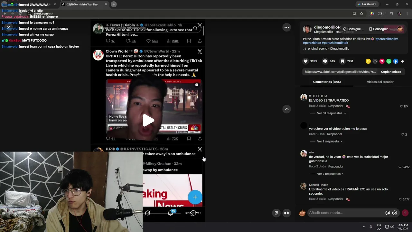The height and width of the screenshot is (232, 412).
Task: Toggle the auto-scroll icon beside the volume button
Action: 276,213
